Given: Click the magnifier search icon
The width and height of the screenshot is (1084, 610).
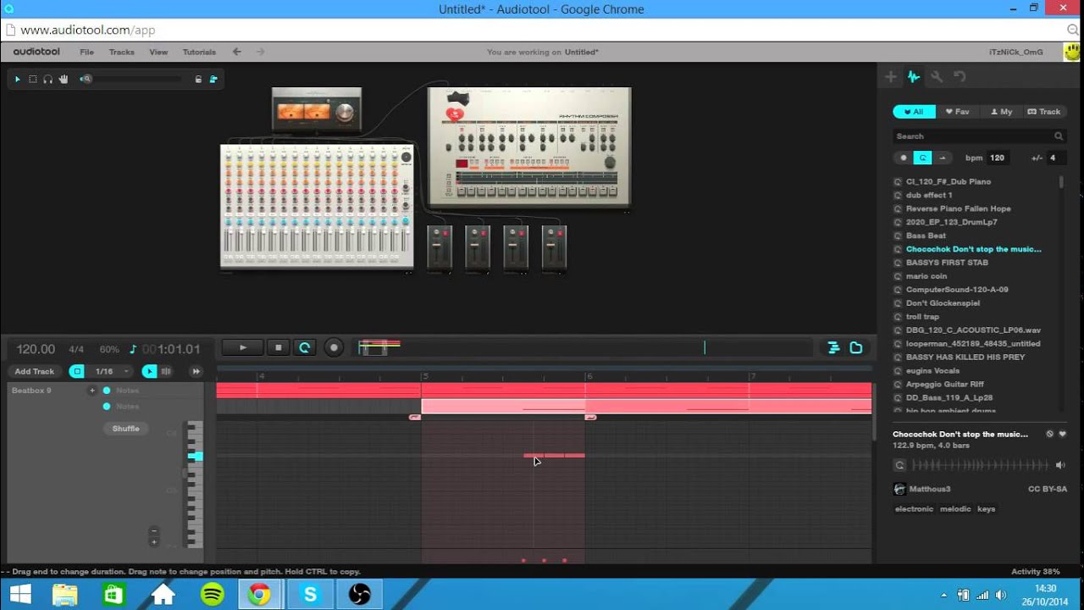Looking at the screenshot, I should (x=1059, y=136).
